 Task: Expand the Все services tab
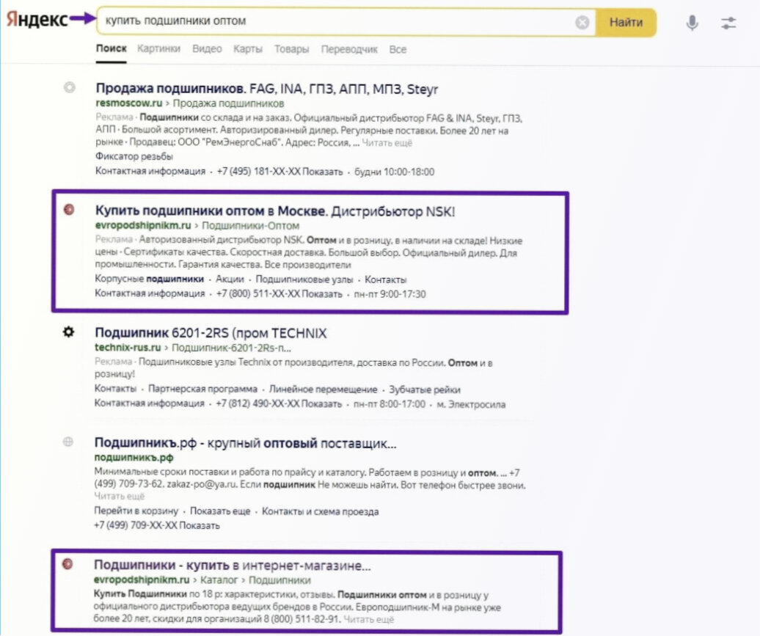(398, 49)
